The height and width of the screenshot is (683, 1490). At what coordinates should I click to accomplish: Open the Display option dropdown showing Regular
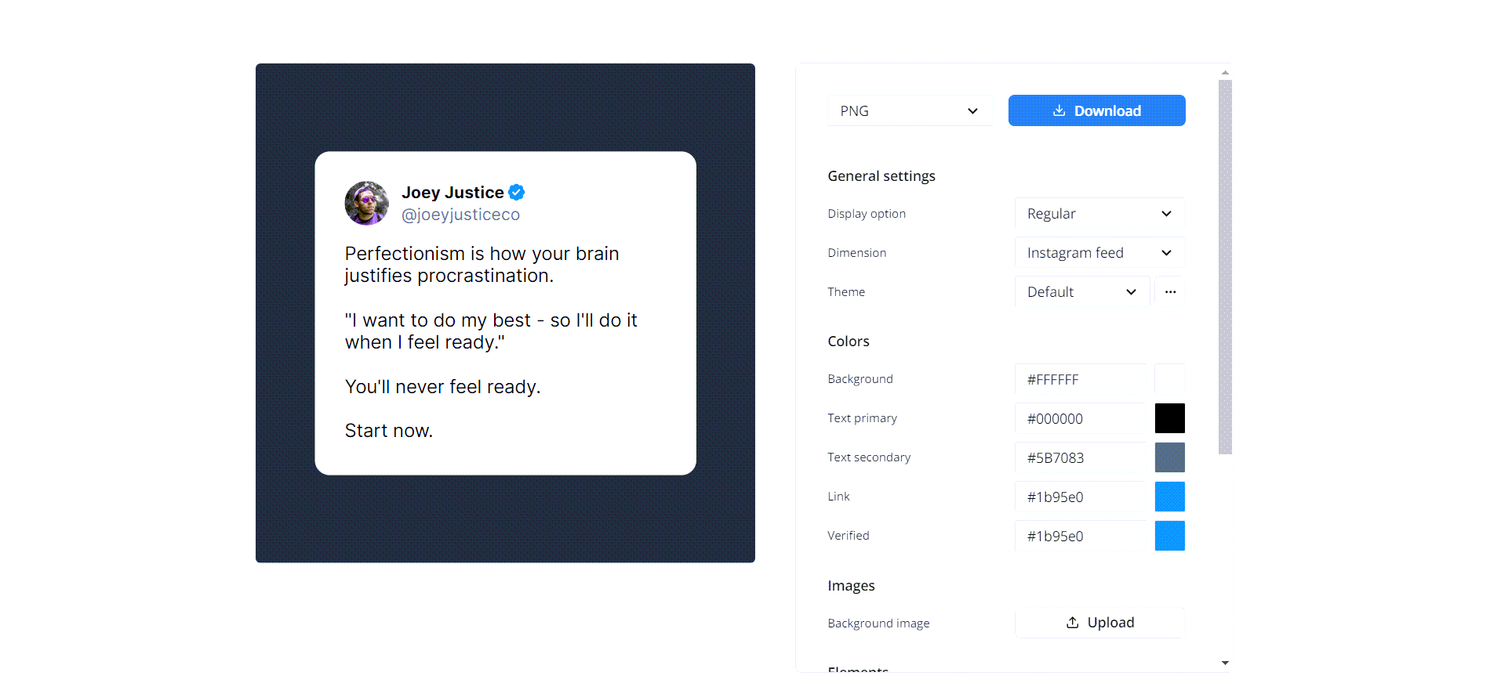[x=1099, y=213]
